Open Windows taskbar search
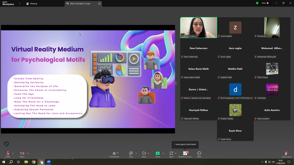The image size is (294, 165). [11, 162]
